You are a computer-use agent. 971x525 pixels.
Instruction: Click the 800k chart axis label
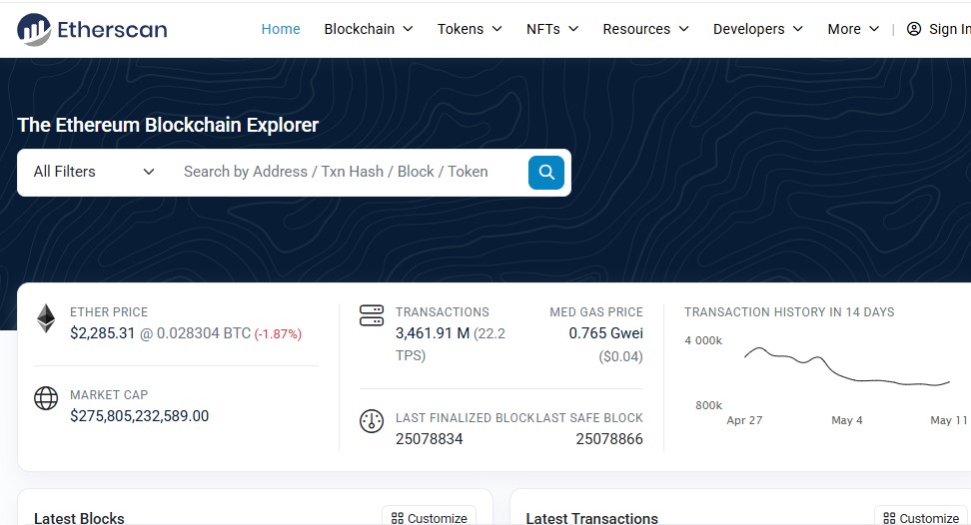708,405
